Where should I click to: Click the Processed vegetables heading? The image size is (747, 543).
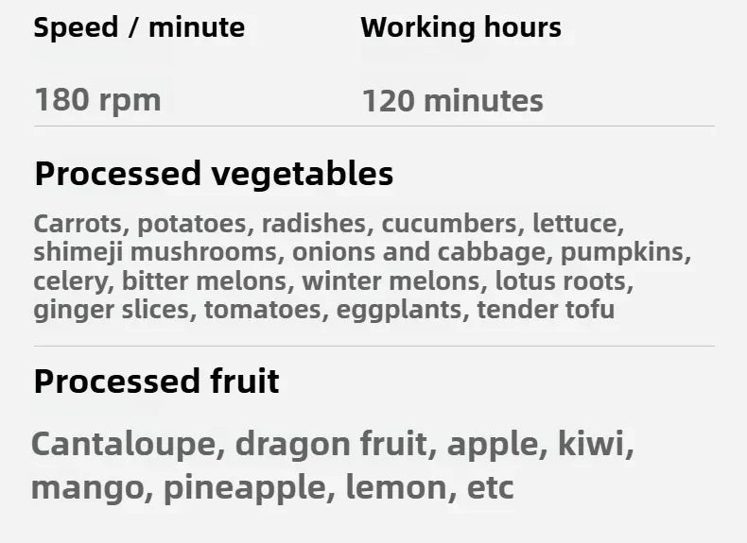(x=214, y=174)
